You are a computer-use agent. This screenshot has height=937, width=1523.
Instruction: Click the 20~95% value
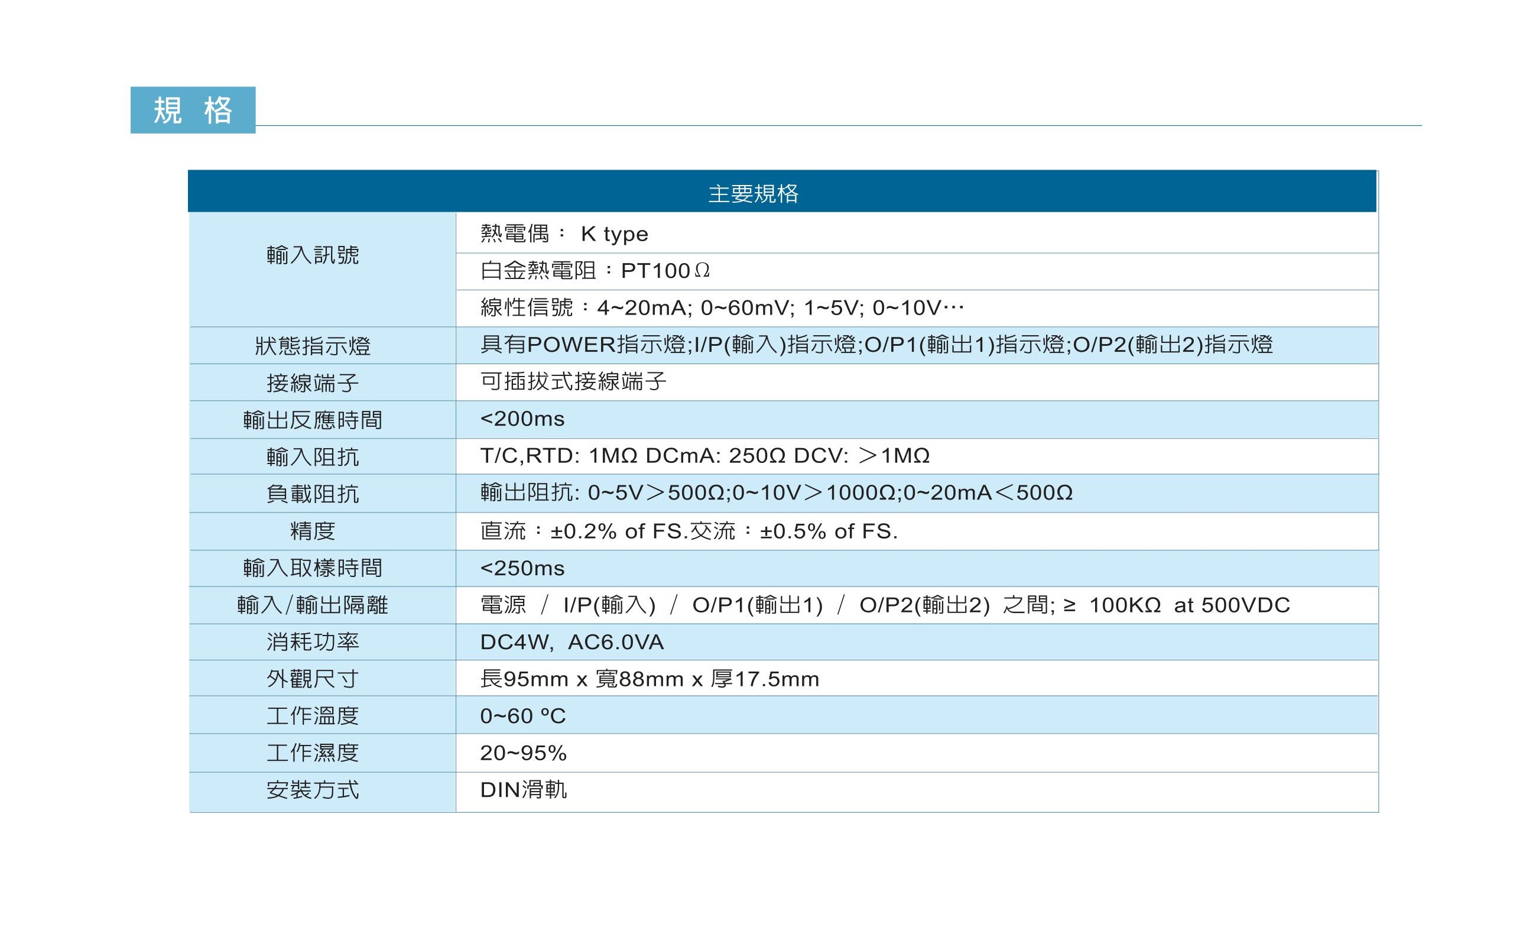coord(524,753)
